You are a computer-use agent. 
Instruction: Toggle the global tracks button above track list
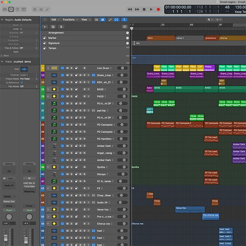(125, 27)
